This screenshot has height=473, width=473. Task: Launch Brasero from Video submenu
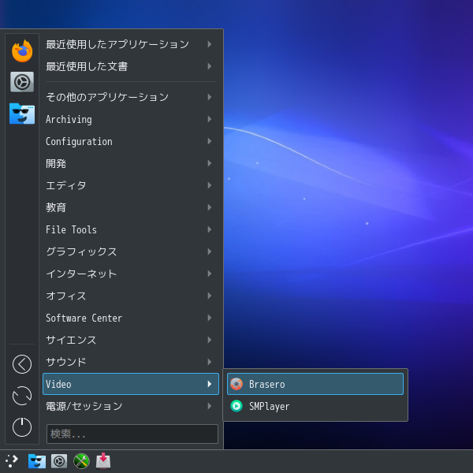coord(315,384)
